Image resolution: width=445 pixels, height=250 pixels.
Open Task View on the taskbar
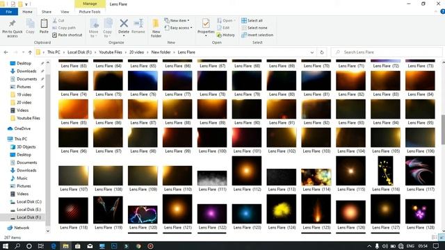(x=41, y=246)
